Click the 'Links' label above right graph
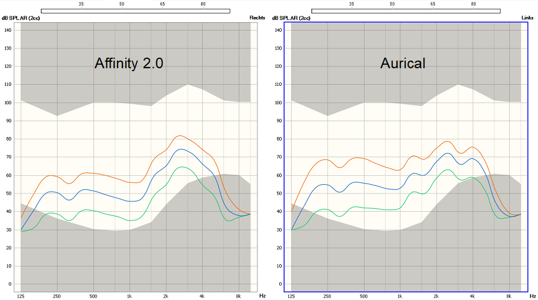538x300 pixels. click(x=527, y=18)
